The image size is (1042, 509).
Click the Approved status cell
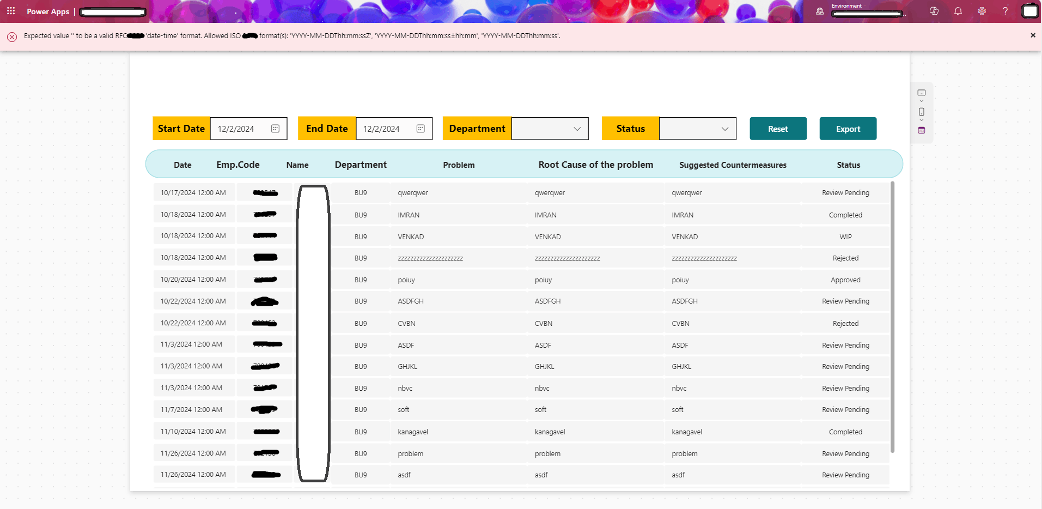[x=845, y=280]
